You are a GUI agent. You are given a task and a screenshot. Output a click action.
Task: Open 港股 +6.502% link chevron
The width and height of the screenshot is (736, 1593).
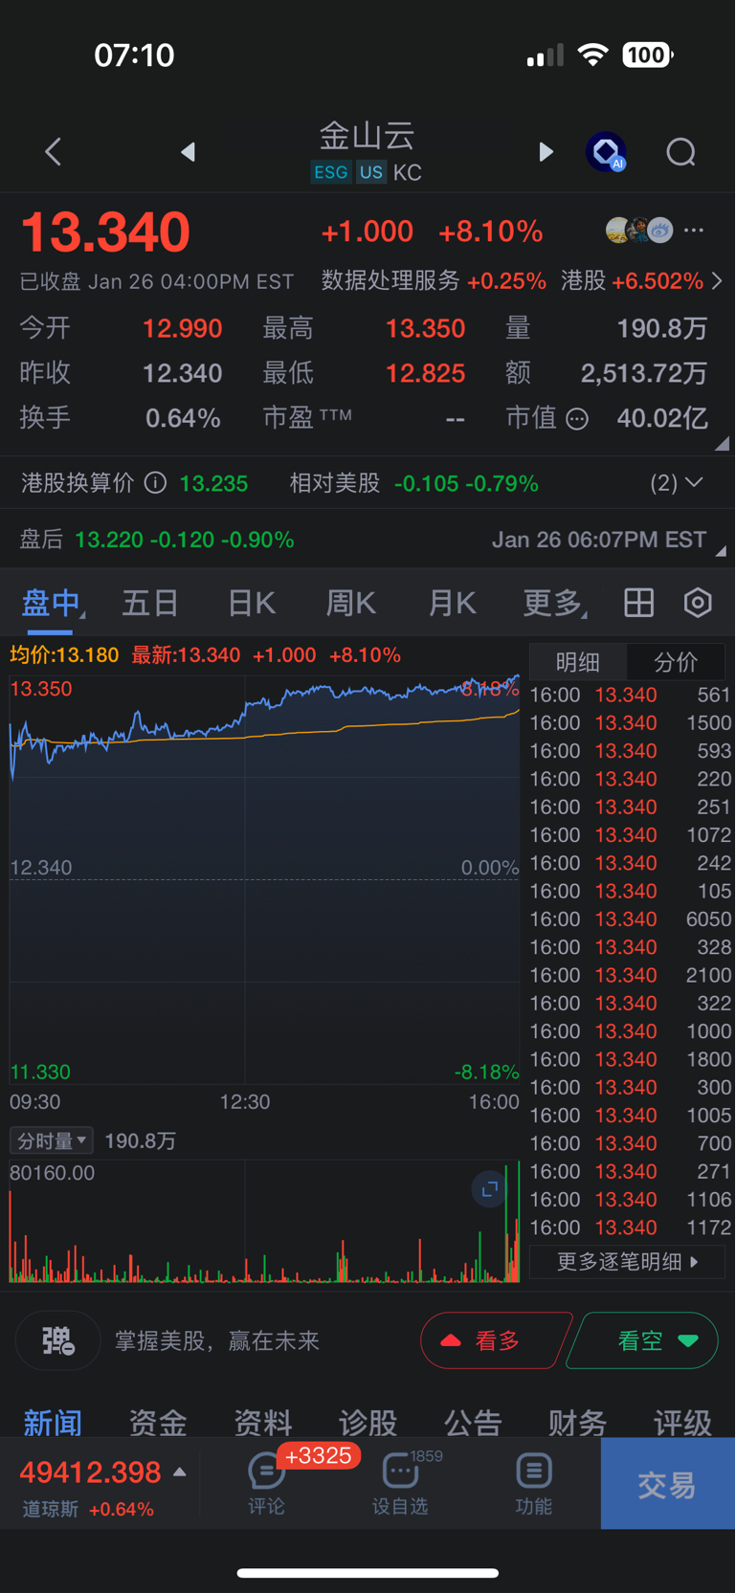tap(717, 281)
